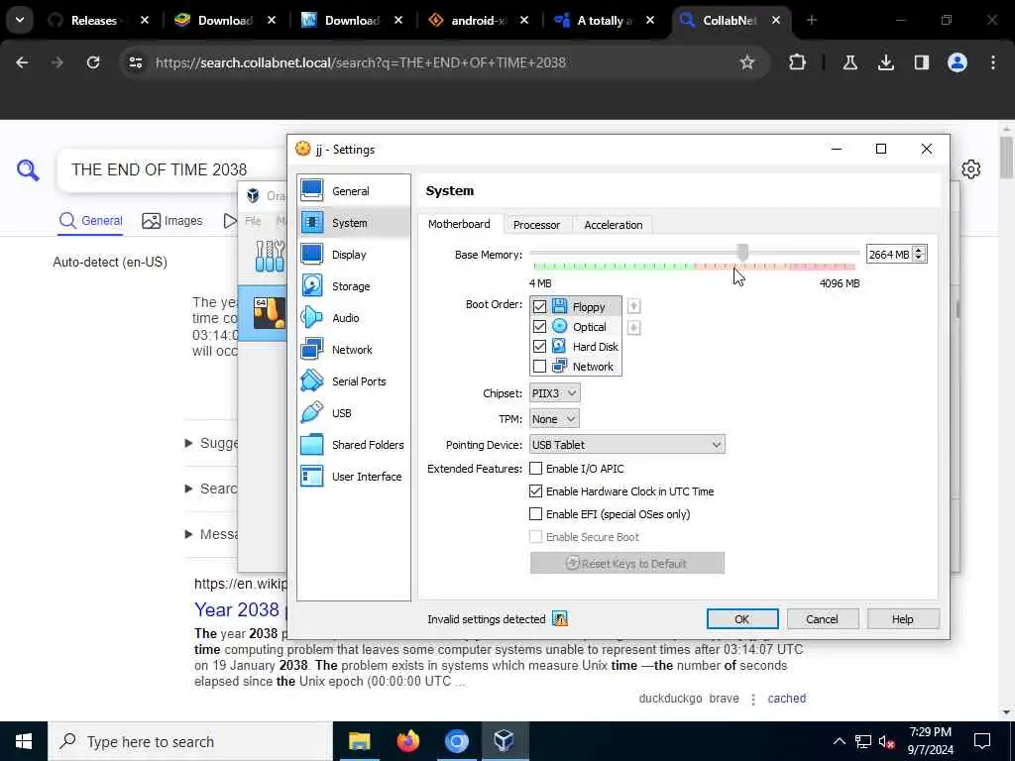
Task: Open Display settings category
Action: pos(354,255)
